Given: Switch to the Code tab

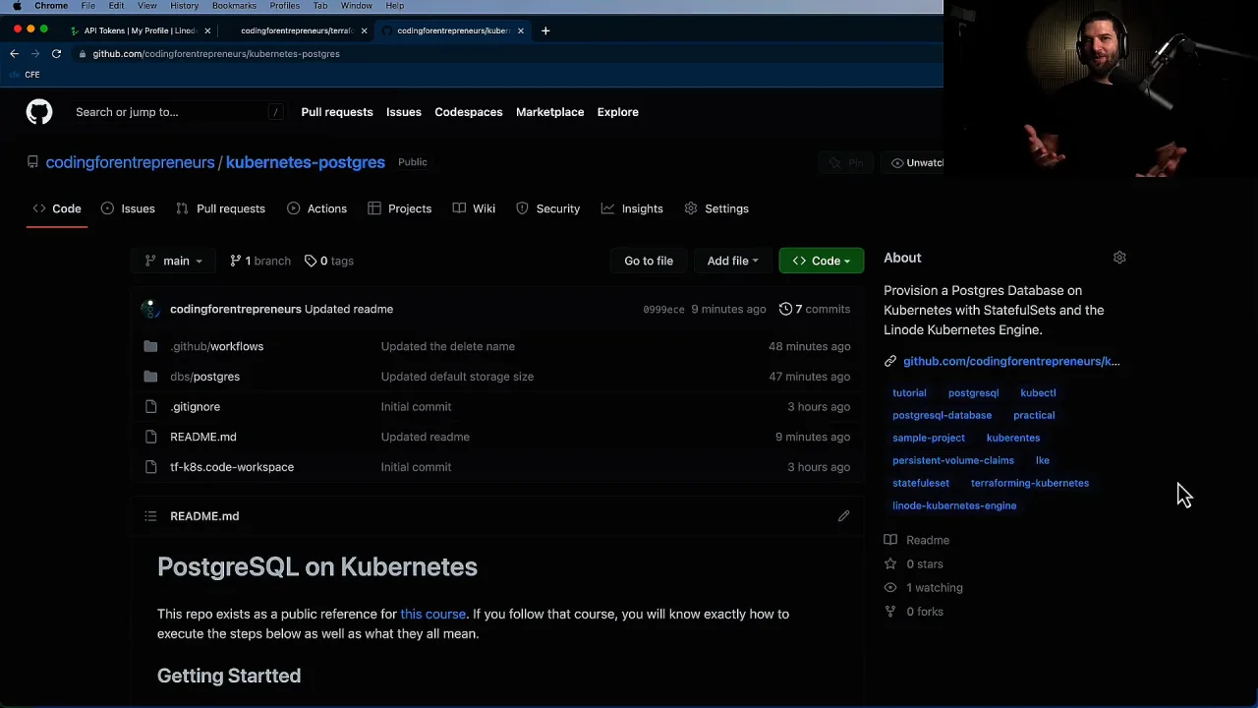Looking at the screenshot, I should 57,208.
